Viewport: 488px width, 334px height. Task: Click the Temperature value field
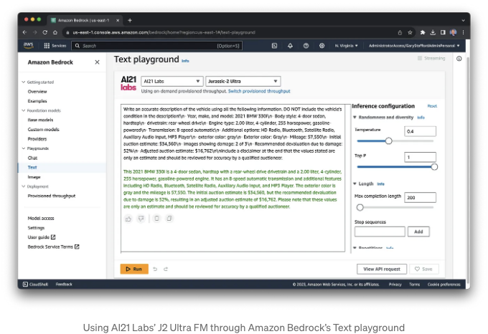pyautogui.click(x=420, y=131)
